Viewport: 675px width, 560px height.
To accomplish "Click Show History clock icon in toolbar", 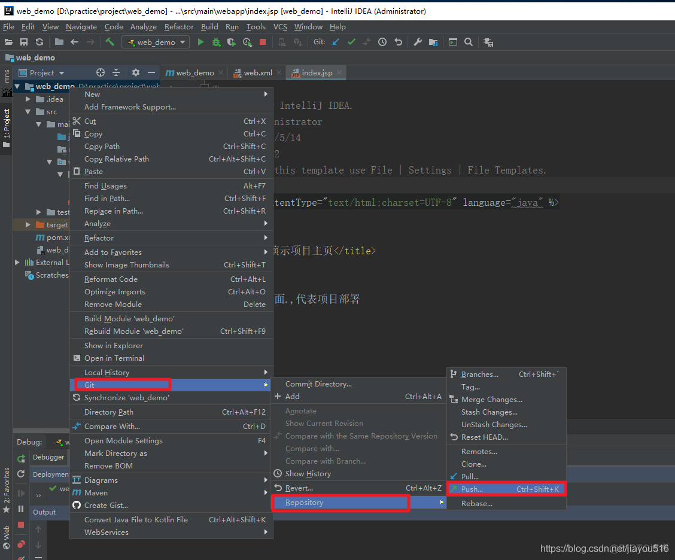I will coord(382,42).
